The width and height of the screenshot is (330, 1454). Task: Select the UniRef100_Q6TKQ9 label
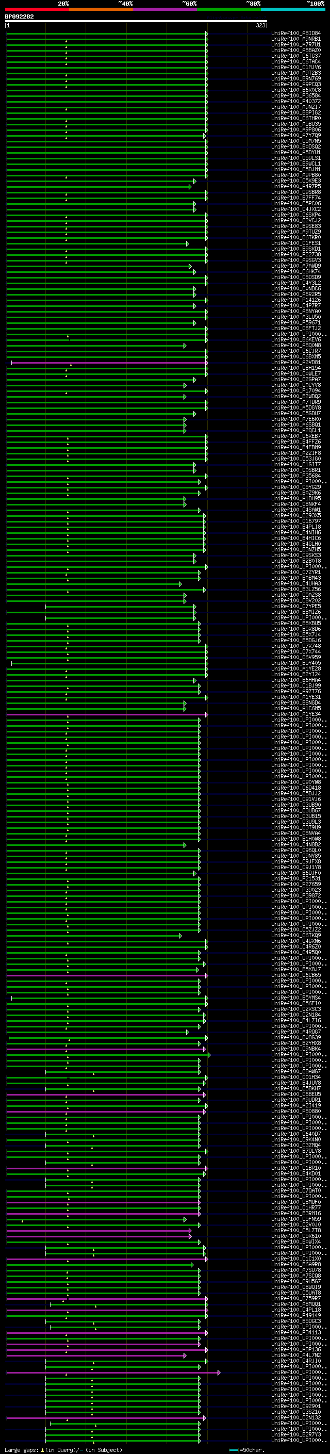296,936
